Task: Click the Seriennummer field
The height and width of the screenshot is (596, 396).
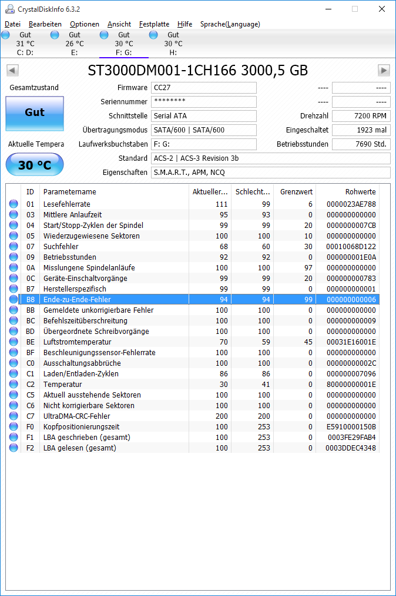Action: [204, 102]
